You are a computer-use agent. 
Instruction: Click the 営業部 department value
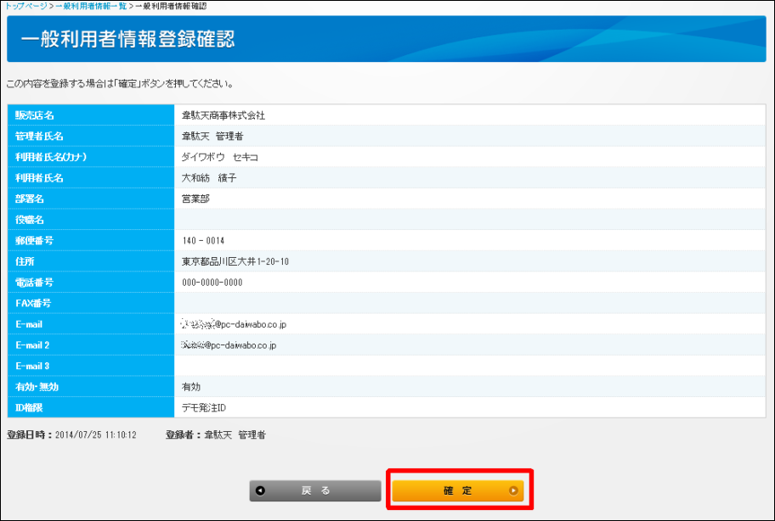(x=195, y=199)
